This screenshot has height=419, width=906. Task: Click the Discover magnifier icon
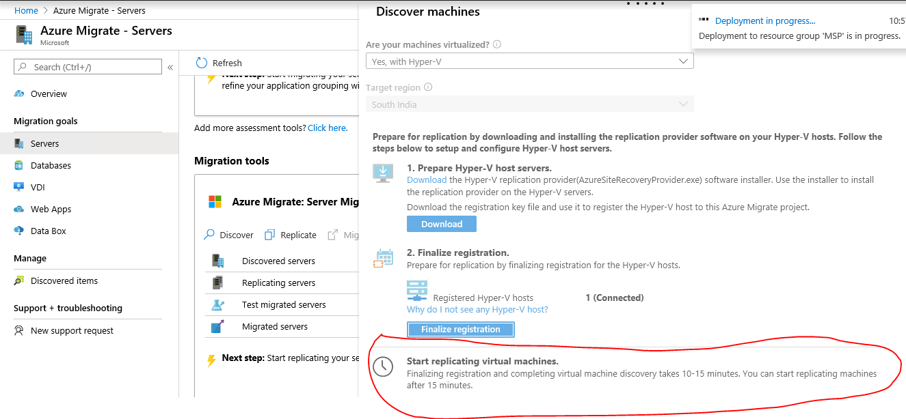point(209,235)
